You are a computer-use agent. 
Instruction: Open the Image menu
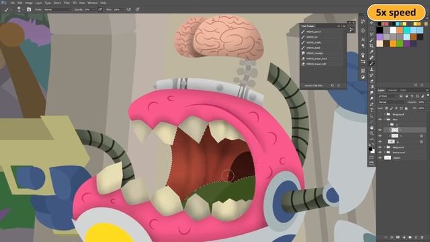(x=28, y=3)
